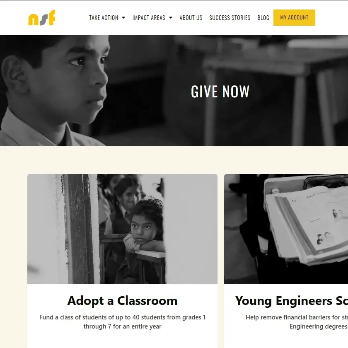Expand the Take Action dropdown arrow
348x348 pixels.
coord(123,17)
